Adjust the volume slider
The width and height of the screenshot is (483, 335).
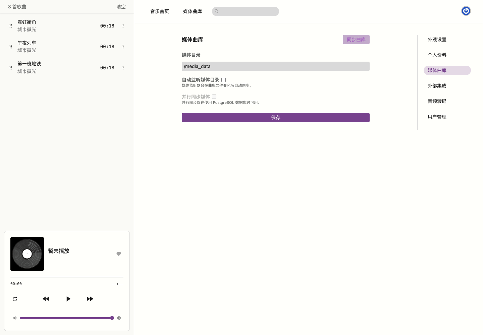[67, 318]
